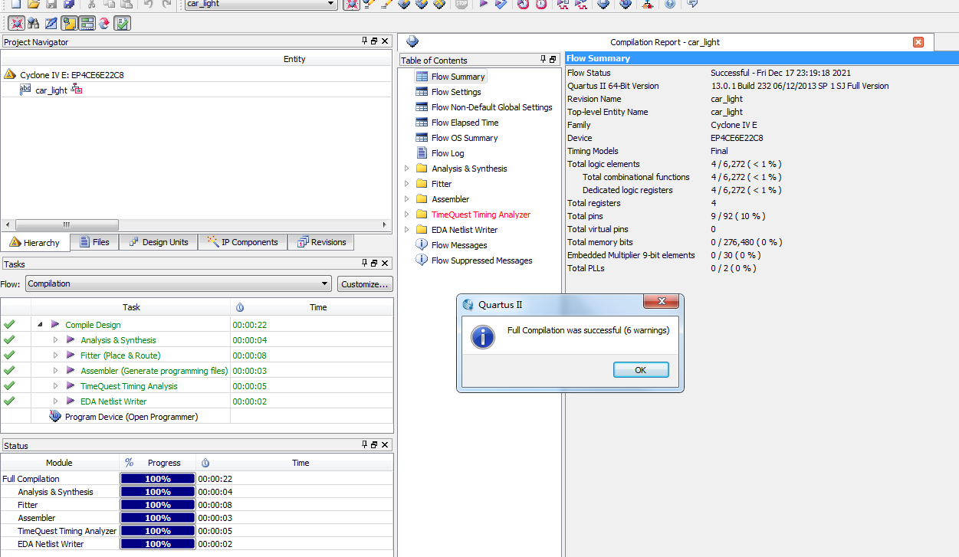Click the blue pencil edit icon in second toolbar
The height and width of the screenshot is (557, 959).
51,23
